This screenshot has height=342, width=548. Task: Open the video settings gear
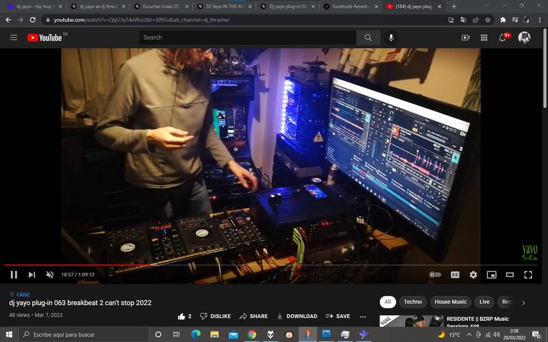click(x=473, y=274)
